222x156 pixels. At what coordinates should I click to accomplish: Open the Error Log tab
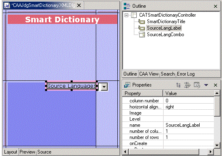[185, 74]
